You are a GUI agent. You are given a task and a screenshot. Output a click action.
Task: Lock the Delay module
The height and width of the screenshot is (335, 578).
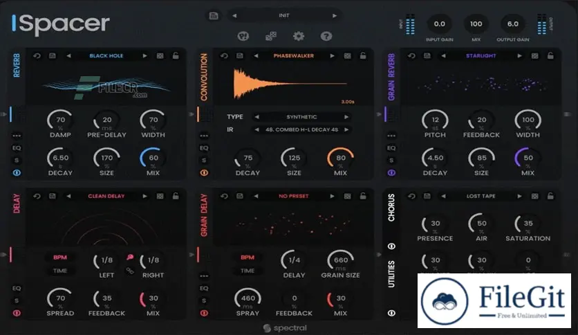(x=176, y=197)
